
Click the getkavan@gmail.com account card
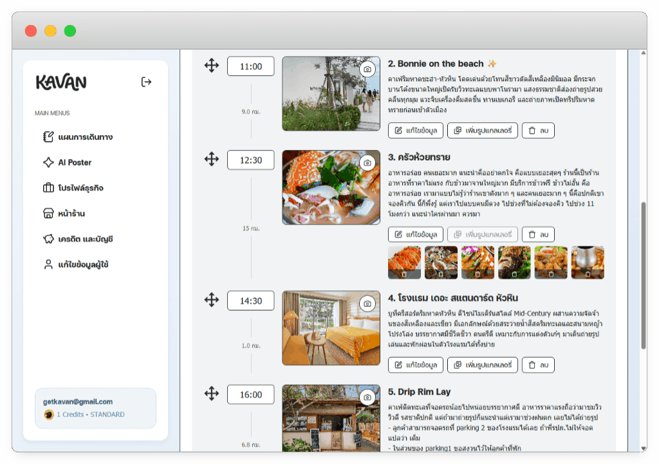(x=95, y=408)
